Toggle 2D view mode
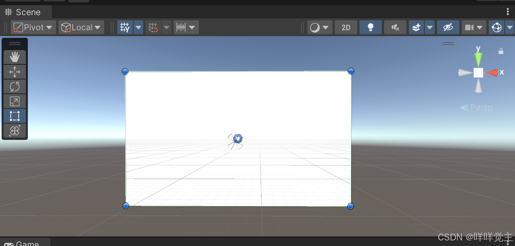 tap(346, 27)
